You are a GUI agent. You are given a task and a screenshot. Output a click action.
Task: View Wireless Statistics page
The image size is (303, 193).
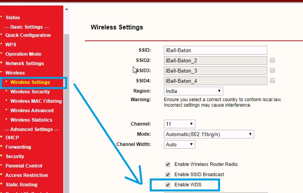pyautogui.click(x=31, y=120)
